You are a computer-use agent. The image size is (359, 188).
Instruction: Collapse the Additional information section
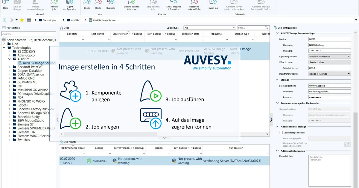[277, 151]
